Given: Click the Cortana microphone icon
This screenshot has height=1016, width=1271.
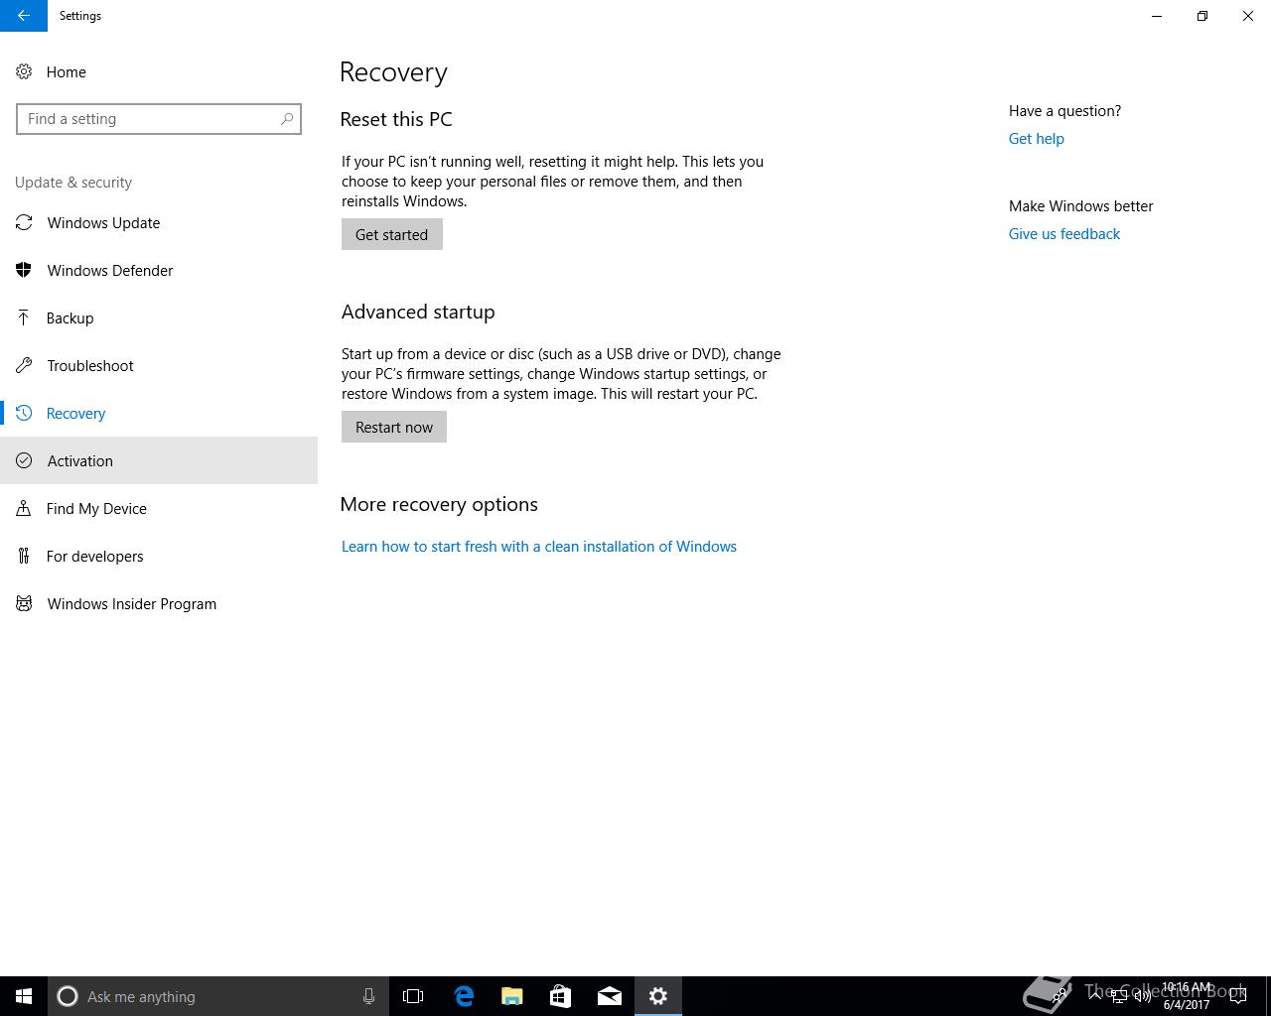Looking at the screenshot, I should click(x=368, y=996).
